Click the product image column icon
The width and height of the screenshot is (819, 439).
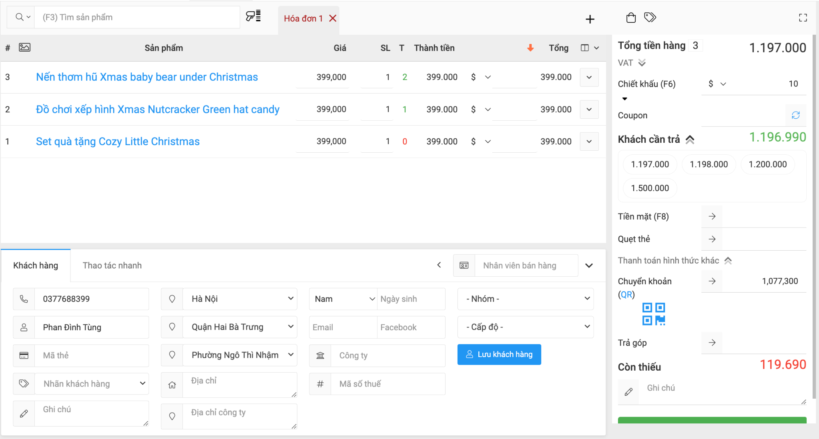tap(24, 47)
